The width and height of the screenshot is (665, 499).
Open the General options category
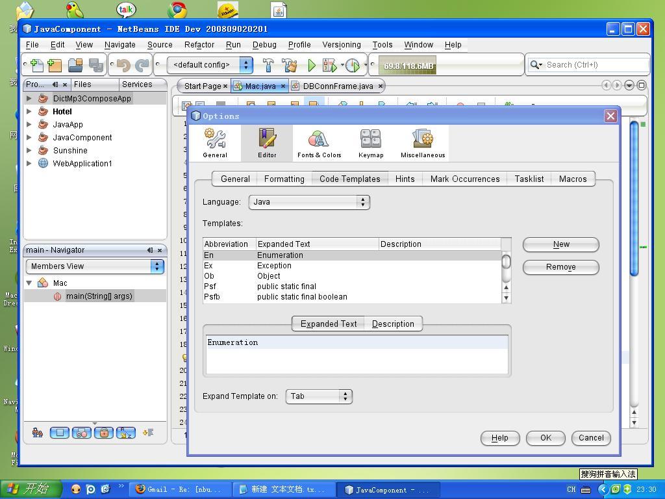click(215, 143)
